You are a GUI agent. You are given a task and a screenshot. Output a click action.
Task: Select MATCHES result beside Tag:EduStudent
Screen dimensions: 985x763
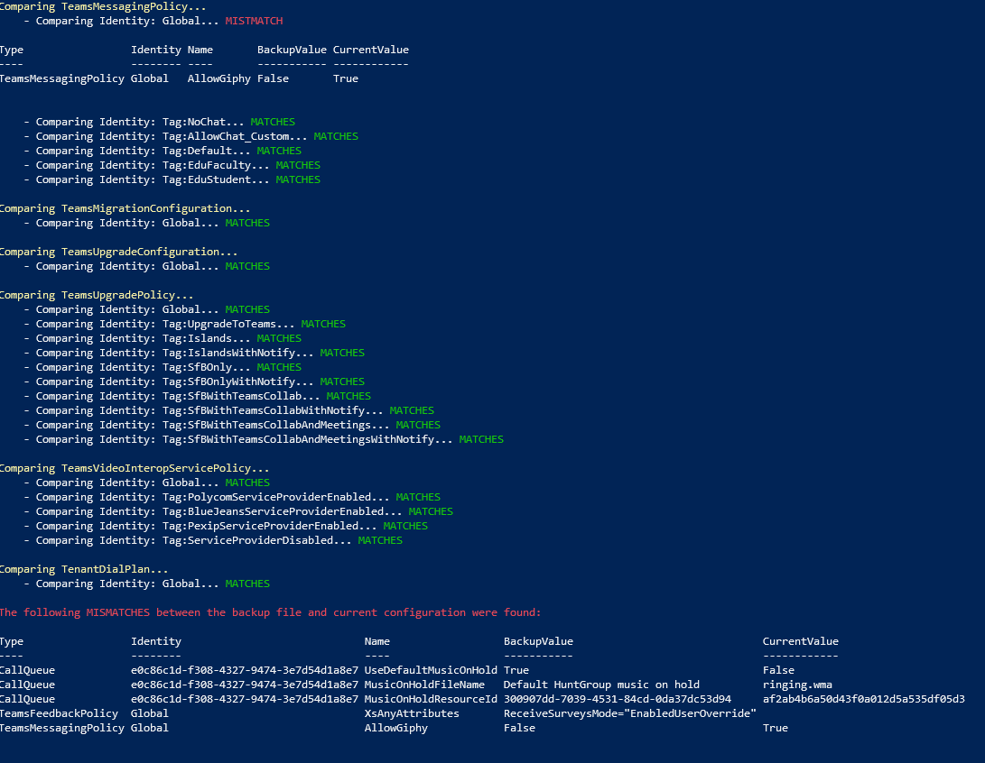298,179
